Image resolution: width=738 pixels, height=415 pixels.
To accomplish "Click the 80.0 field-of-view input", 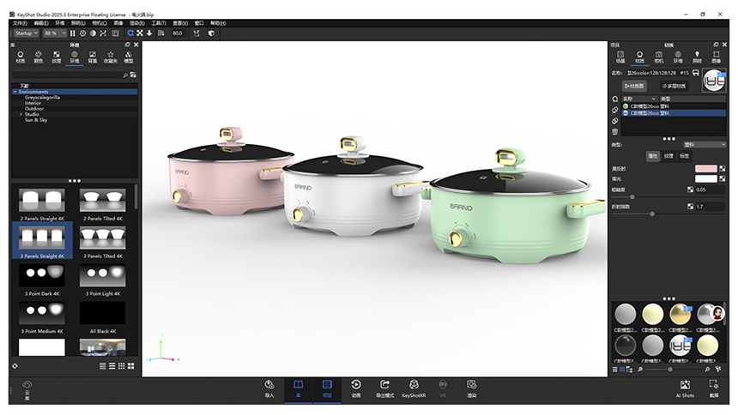I will [x=178, y=33].
